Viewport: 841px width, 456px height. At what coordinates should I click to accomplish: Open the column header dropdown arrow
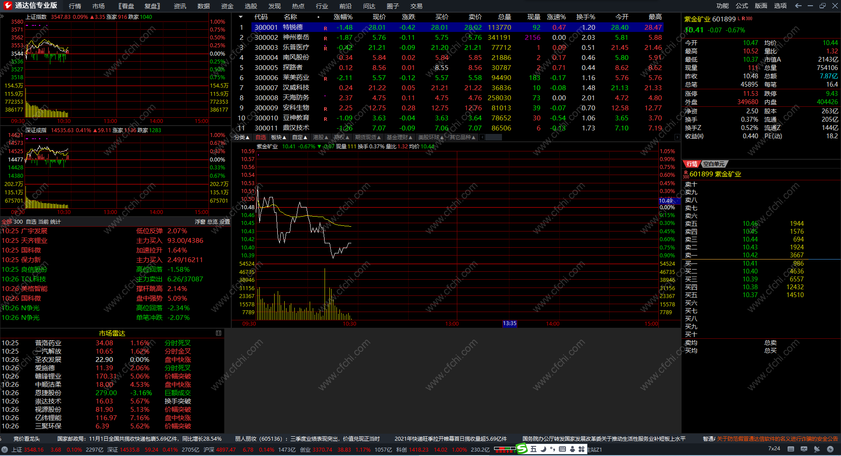tap(240, 17)
